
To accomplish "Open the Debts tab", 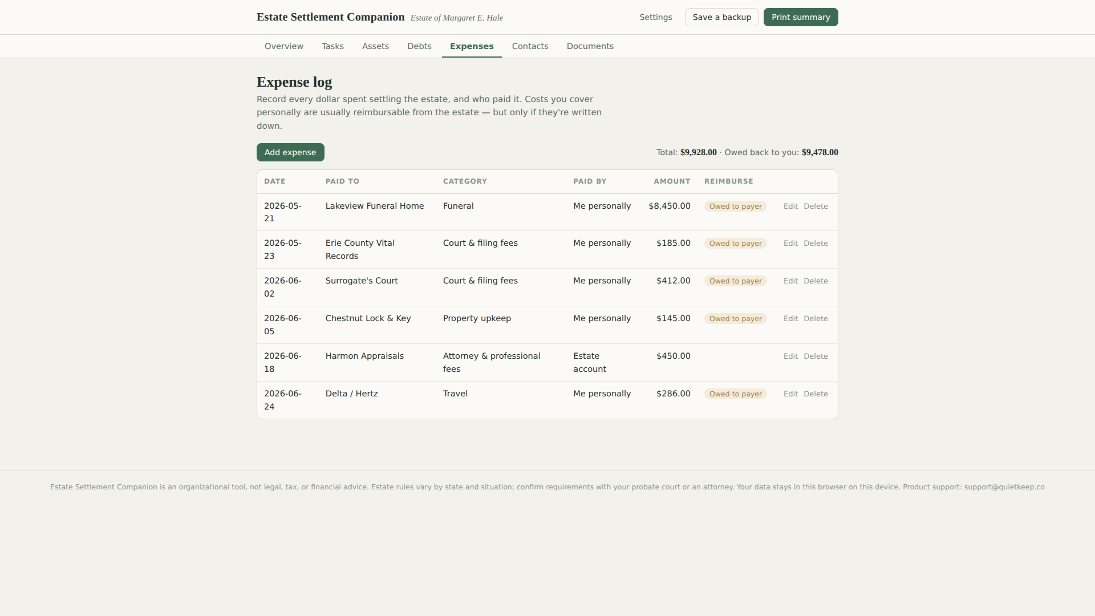I will pyautogui.click(x=419, y=46).
